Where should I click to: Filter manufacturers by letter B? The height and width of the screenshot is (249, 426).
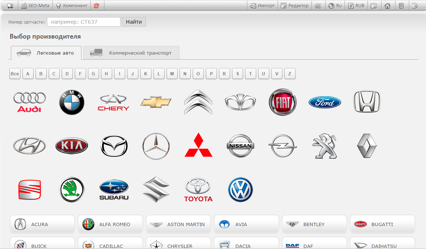pos(41,74)
